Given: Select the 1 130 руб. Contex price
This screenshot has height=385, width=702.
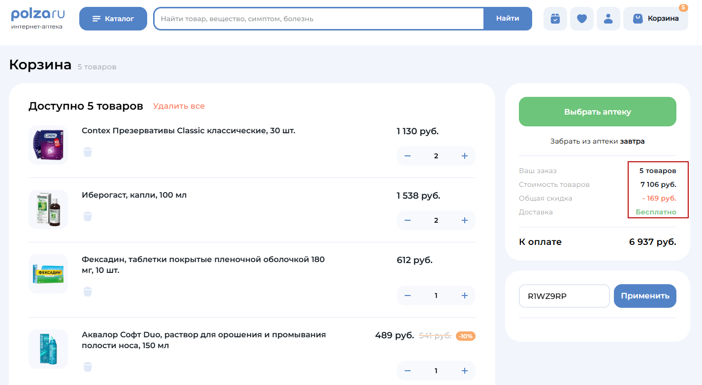Looking at the screenshot, I should 417,131.
